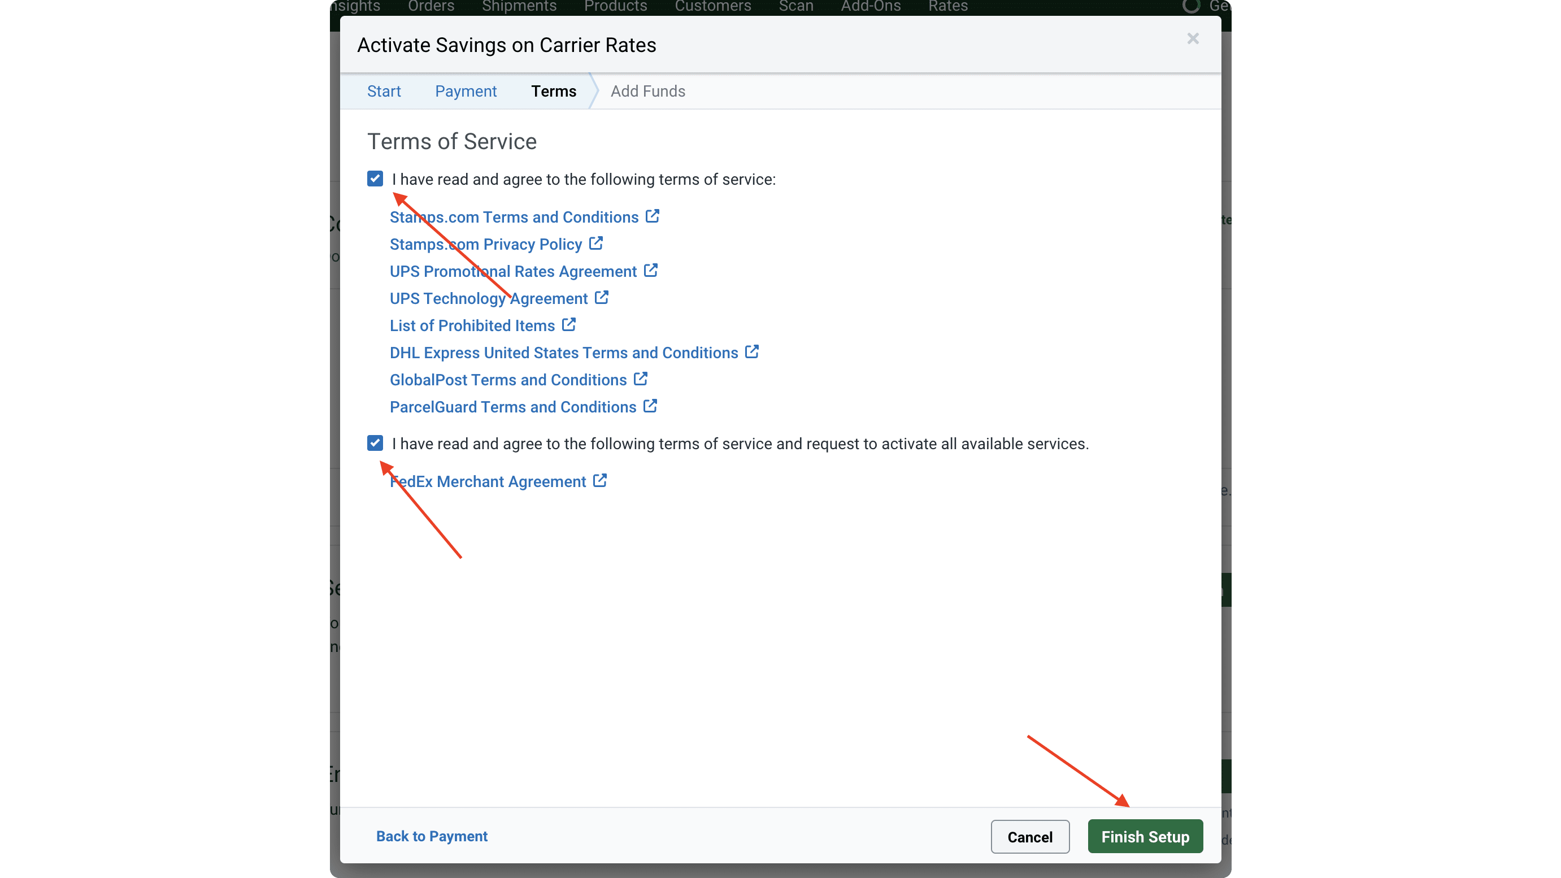Uncheck agreement to the terms of service

click(x=375, y=178)
